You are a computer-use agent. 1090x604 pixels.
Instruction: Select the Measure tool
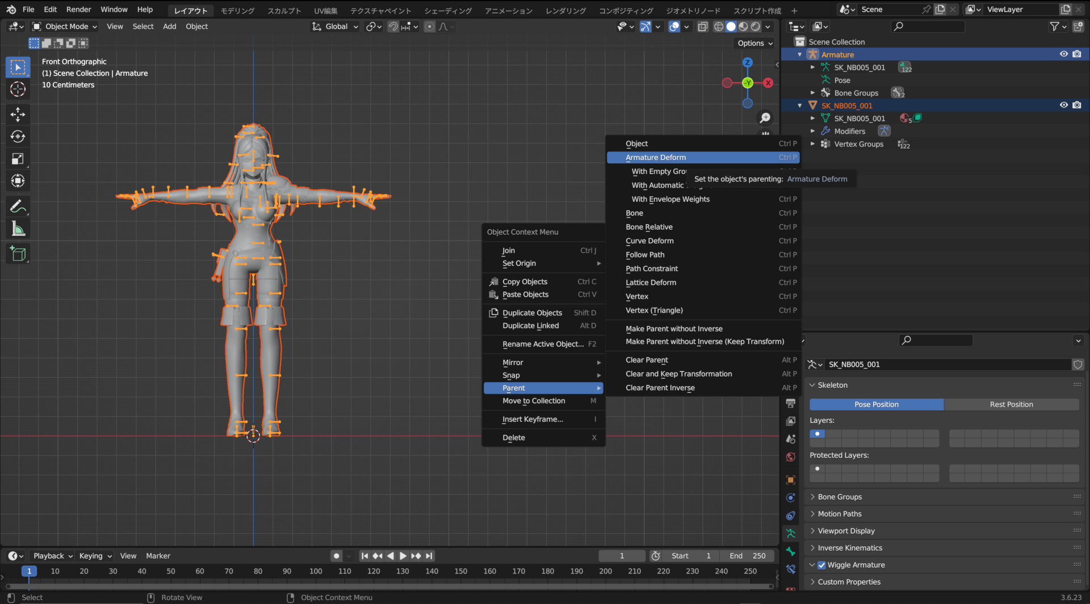[18, 229]
